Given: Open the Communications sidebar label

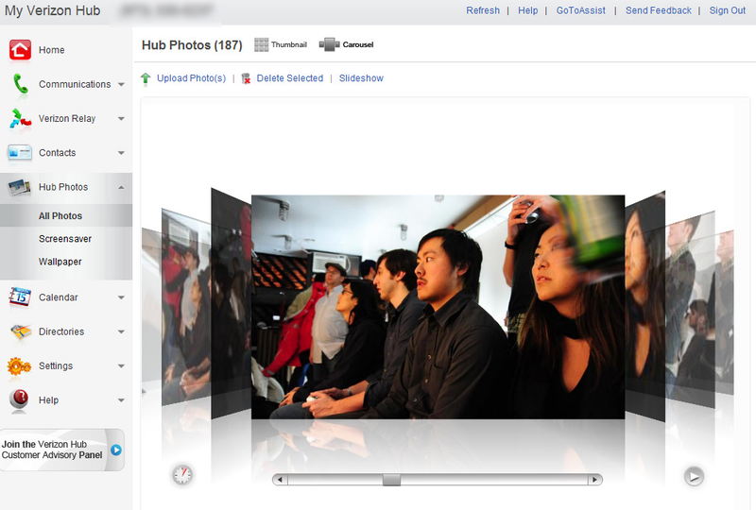Looking at the screenshot, I should [x=75, y=84].
